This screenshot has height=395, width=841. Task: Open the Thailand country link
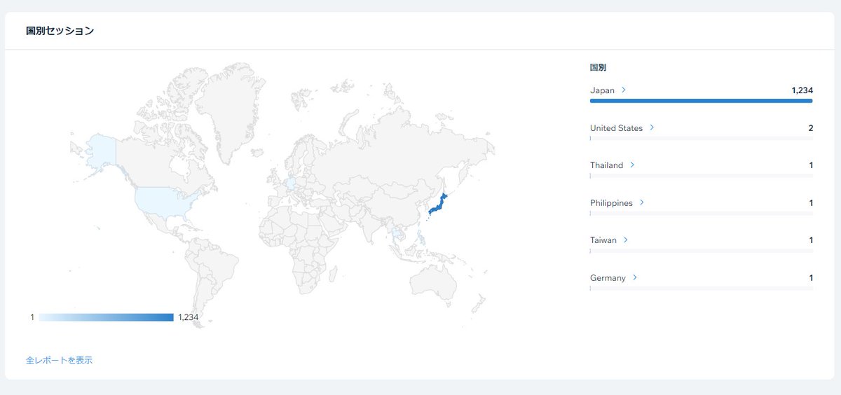(606, 165)
